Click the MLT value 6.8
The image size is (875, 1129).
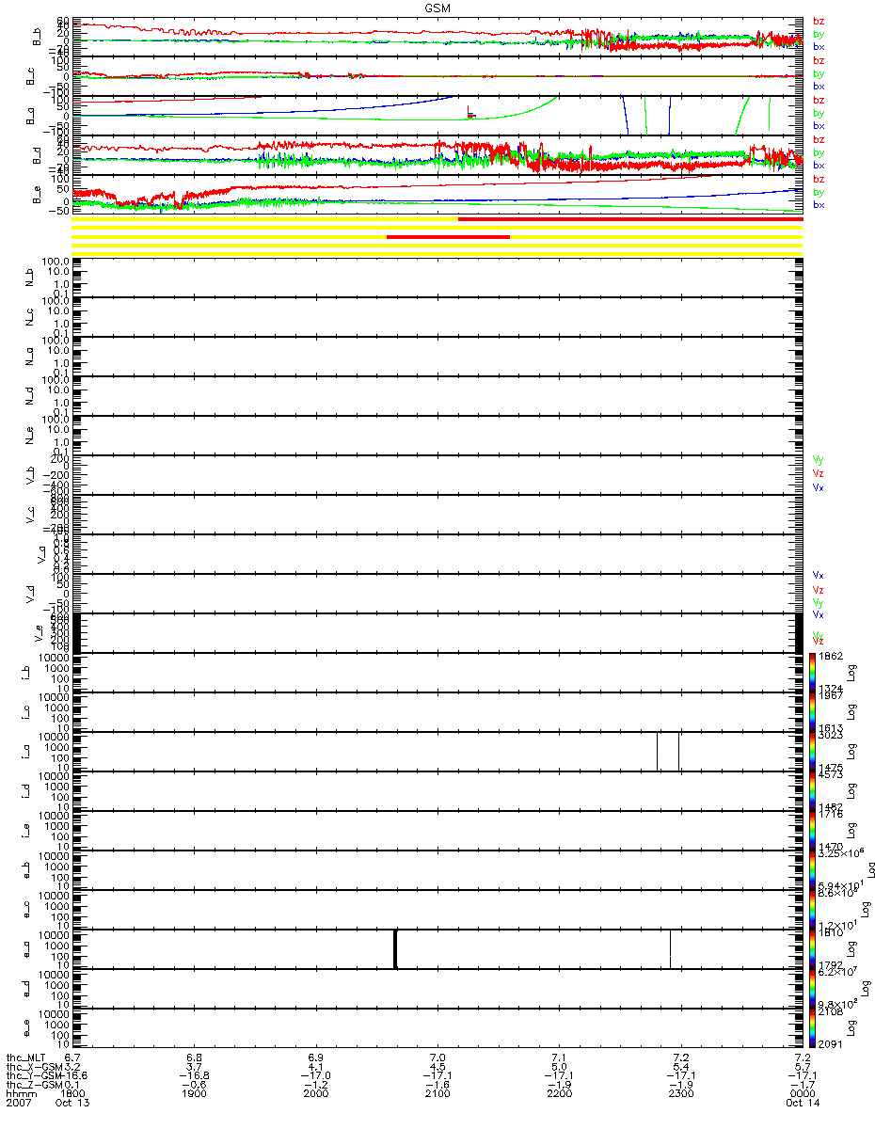pos(194,1057)
